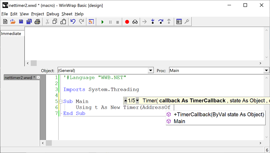Collapse the Sub Main code block
The height and width of the screenshot is (153, 270).
coord(60,101)
